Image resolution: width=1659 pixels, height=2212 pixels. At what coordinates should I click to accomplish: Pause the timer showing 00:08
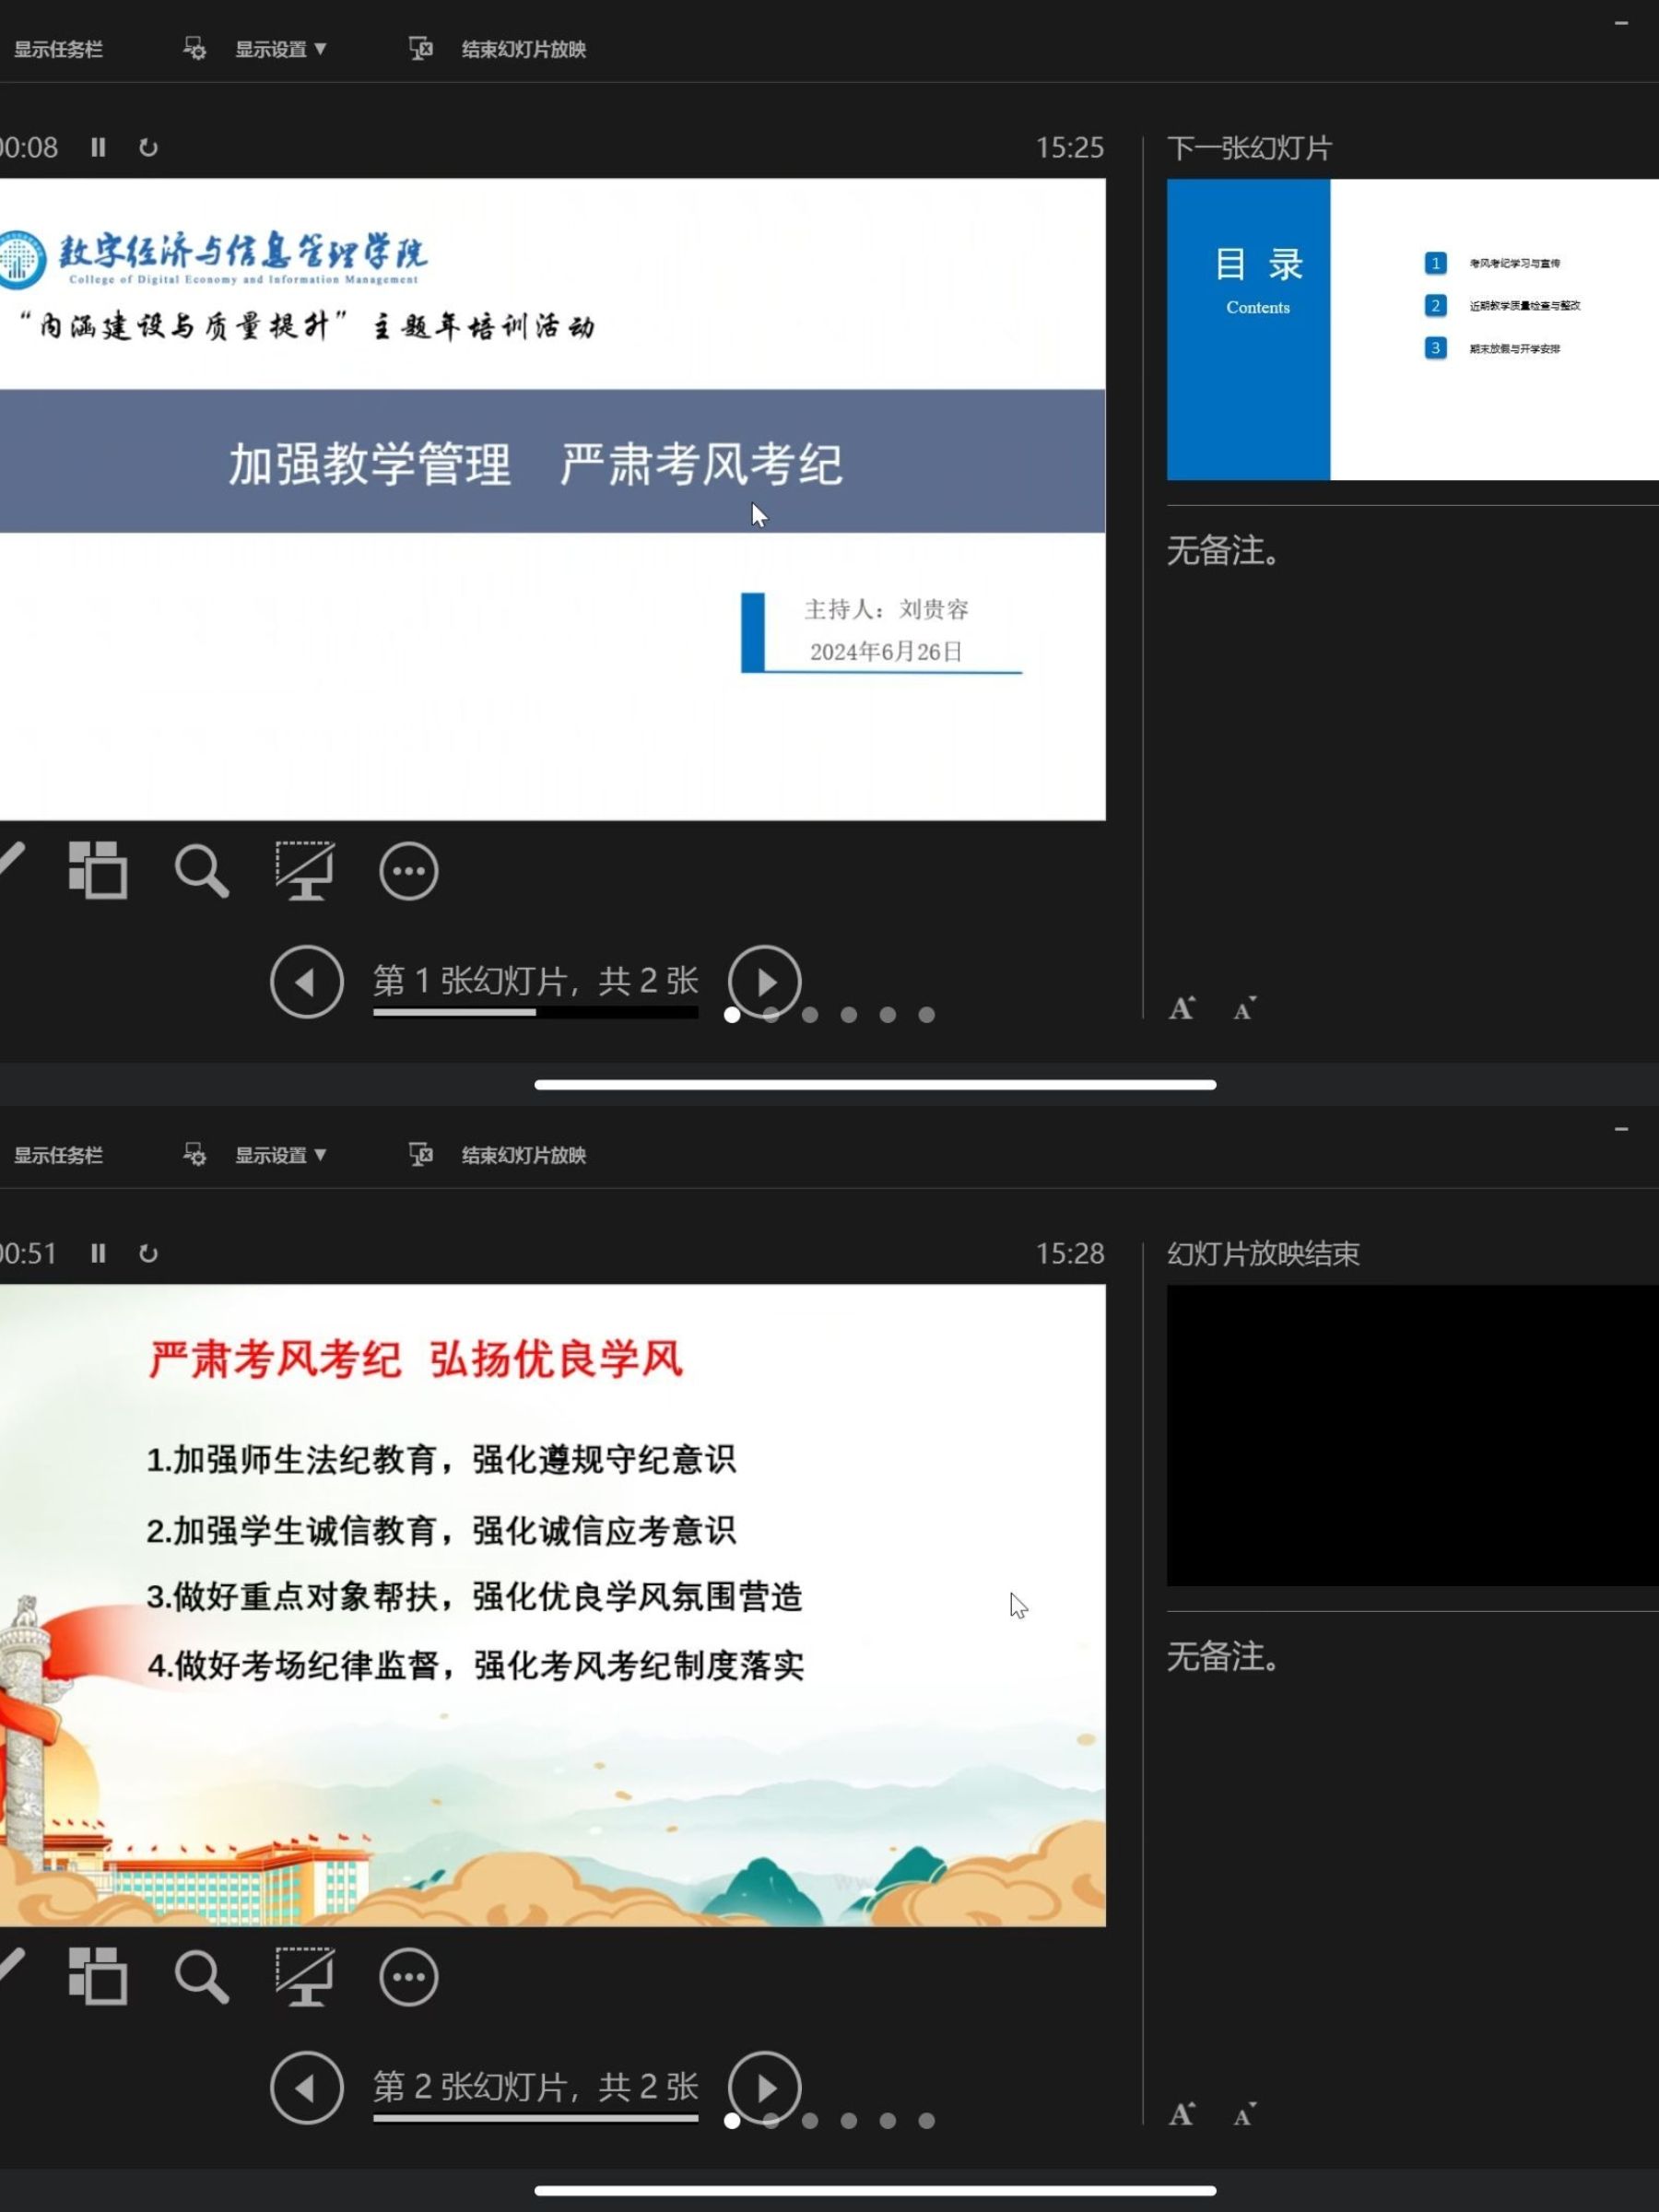98,148
